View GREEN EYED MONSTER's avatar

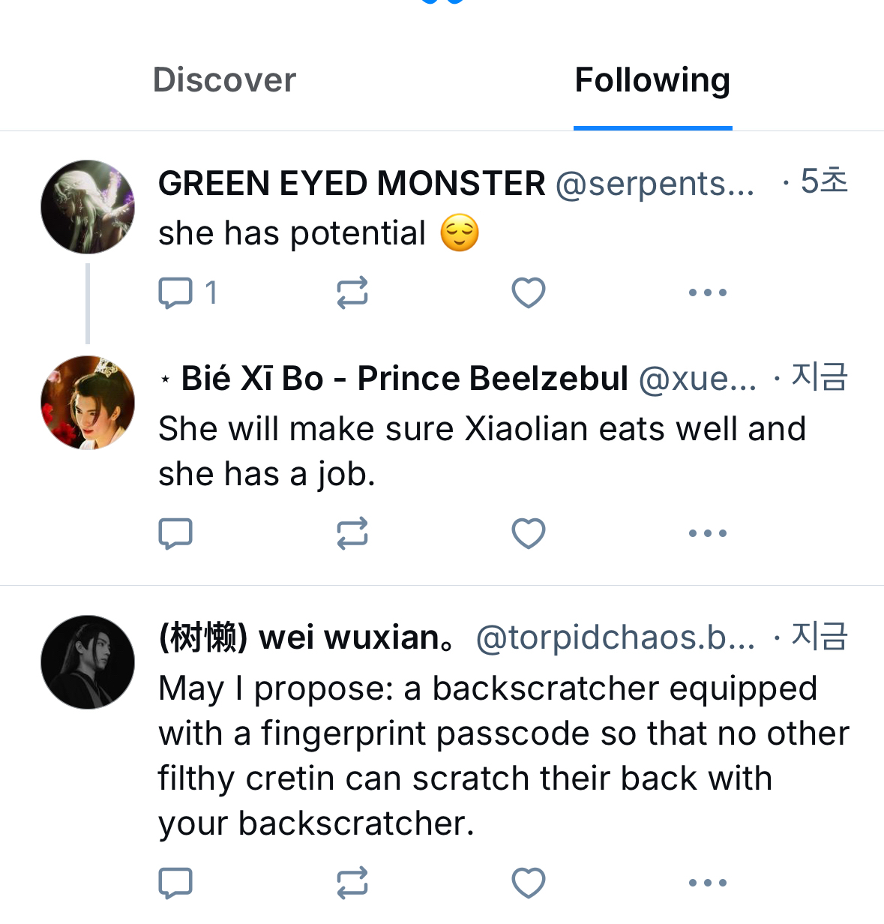(x=88, y=207)
